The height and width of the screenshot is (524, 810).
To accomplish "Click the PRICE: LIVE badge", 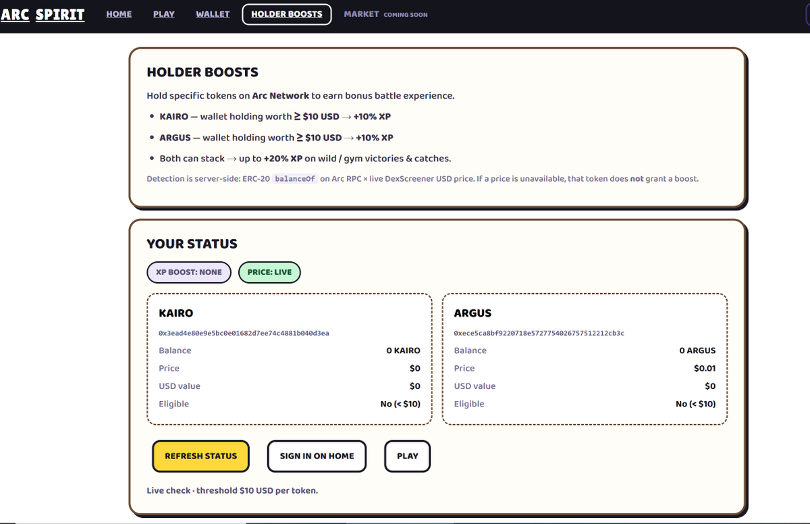I will [269, 272].
